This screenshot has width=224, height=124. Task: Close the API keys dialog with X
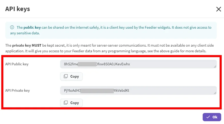[x=219, y=9]
